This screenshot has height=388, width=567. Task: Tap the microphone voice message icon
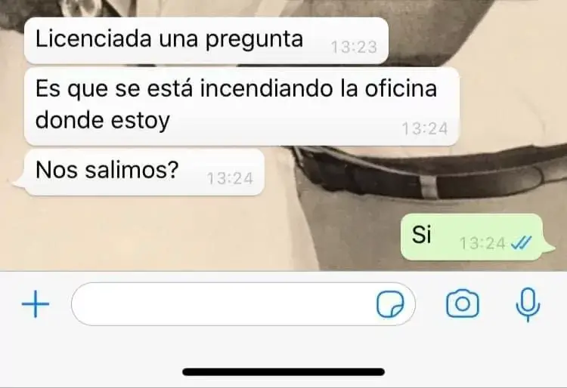[x=528, y=305]
